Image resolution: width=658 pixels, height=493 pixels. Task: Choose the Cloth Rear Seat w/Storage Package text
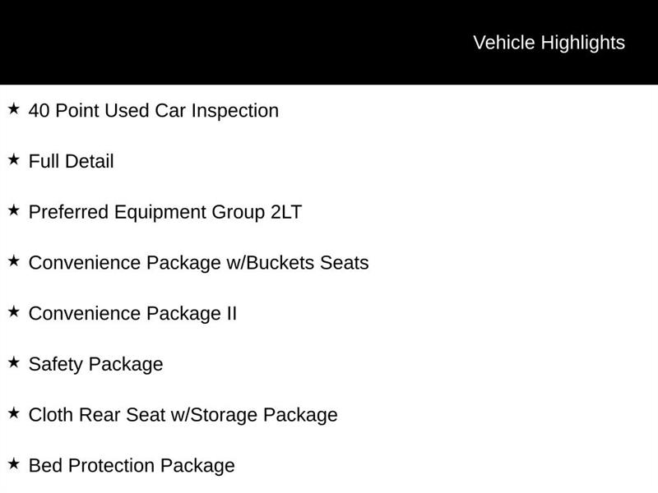click(x=183, y=415)
